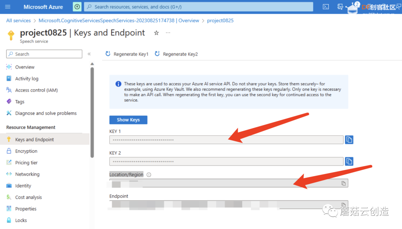Click the Cost analysis dollar icon
This screenshot has height=229, width=402.
coord(9,197)
